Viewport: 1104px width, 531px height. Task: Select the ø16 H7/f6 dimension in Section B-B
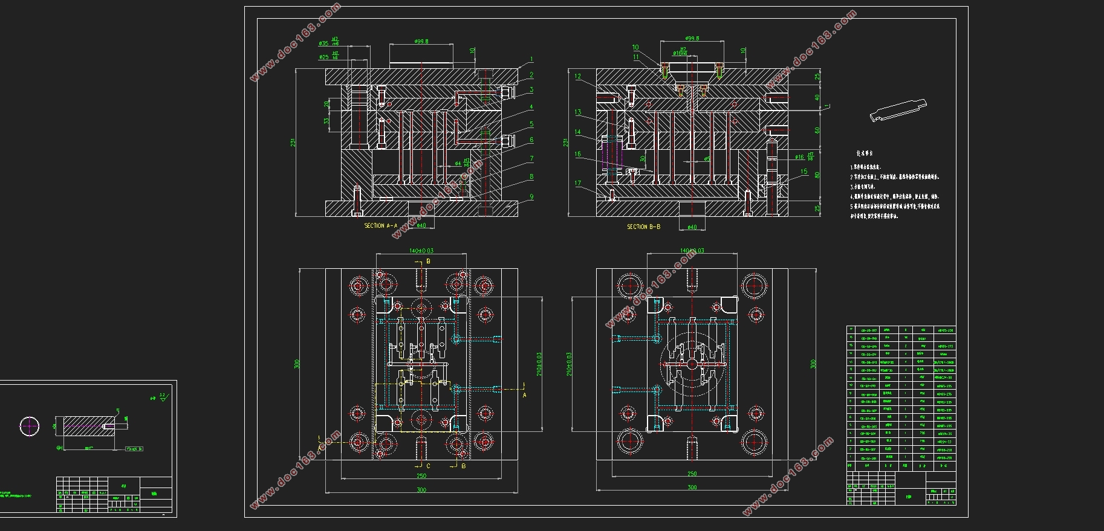tap(805, 156)
